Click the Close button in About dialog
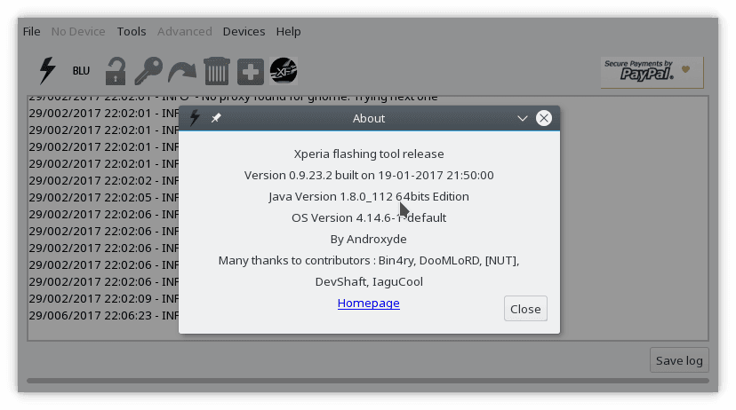 click(525, 309)
